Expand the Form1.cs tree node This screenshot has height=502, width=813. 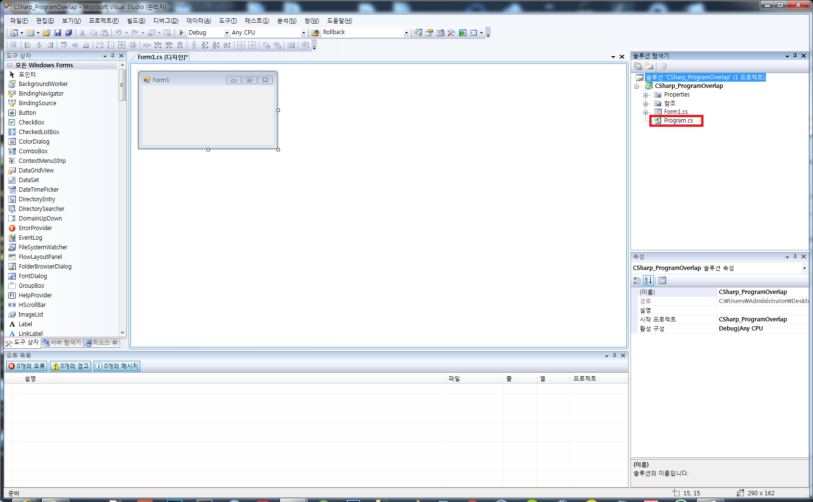pos(646,112)
